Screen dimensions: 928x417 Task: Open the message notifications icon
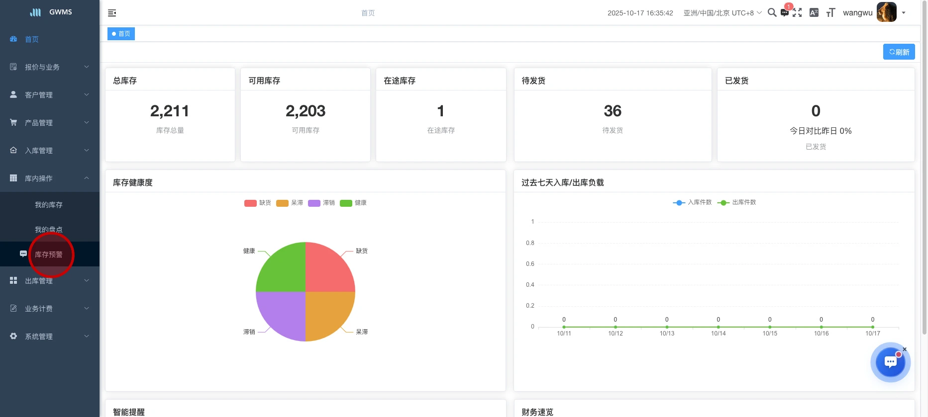(x=785, y=13)
